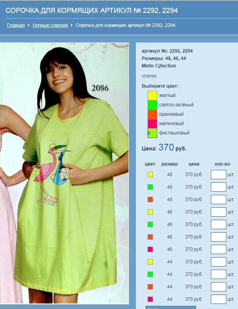The image size is (238, 309).
Task: Open the green nursing gown product photo
Action: (x=64, y=173)
